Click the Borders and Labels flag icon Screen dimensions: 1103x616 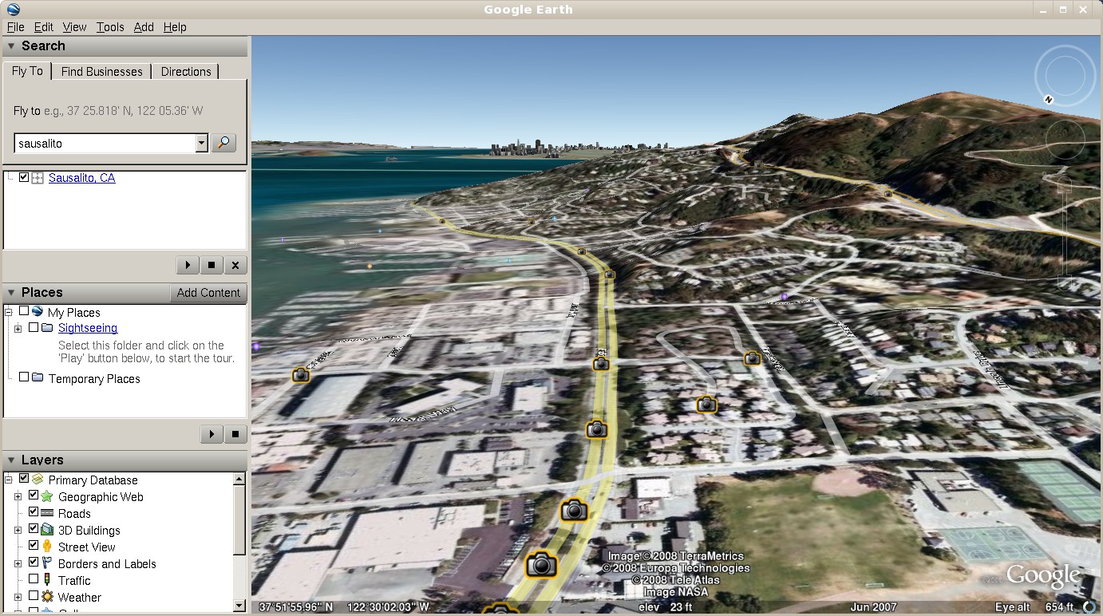point(47,563)
